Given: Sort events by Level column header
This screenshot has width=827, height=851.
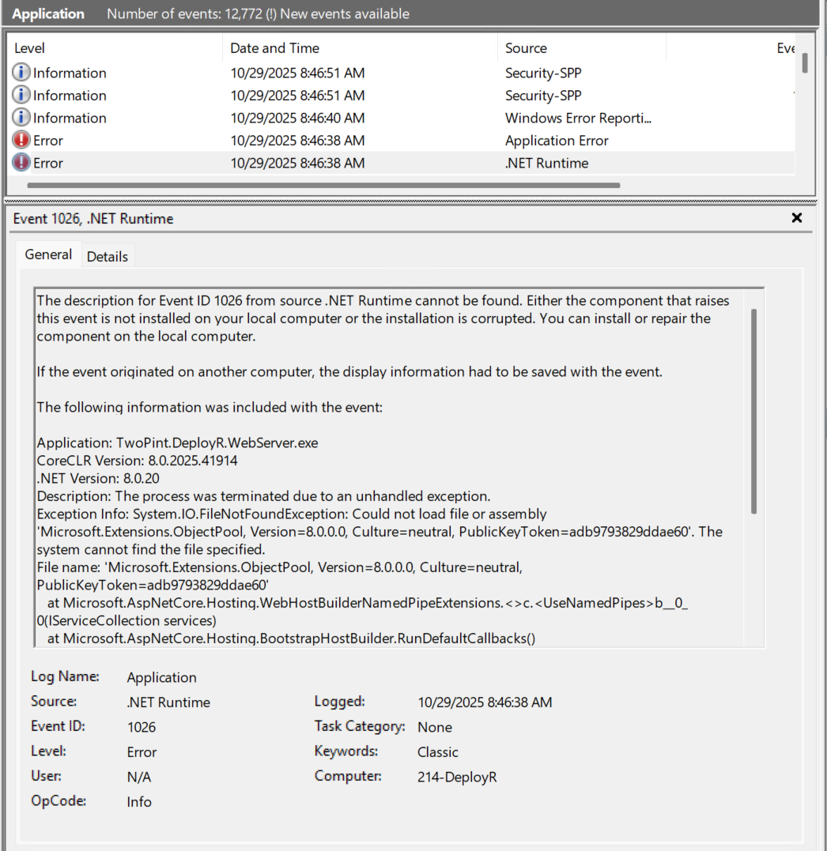Looking at the screenshot, I should [x=115, y=47].
